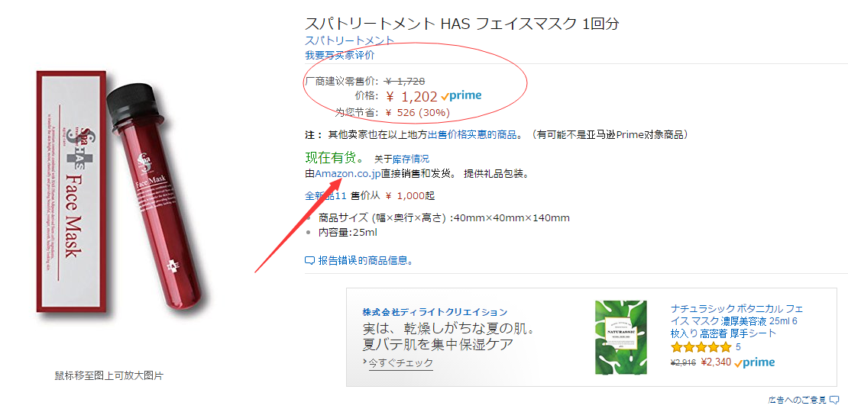
Task: Click the 全新品11 offers link
Action: 325,195
